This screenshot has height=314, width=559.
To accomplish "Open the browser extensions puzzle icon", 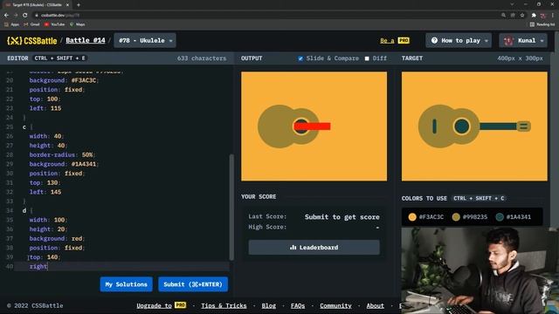I will click(534, 16).
